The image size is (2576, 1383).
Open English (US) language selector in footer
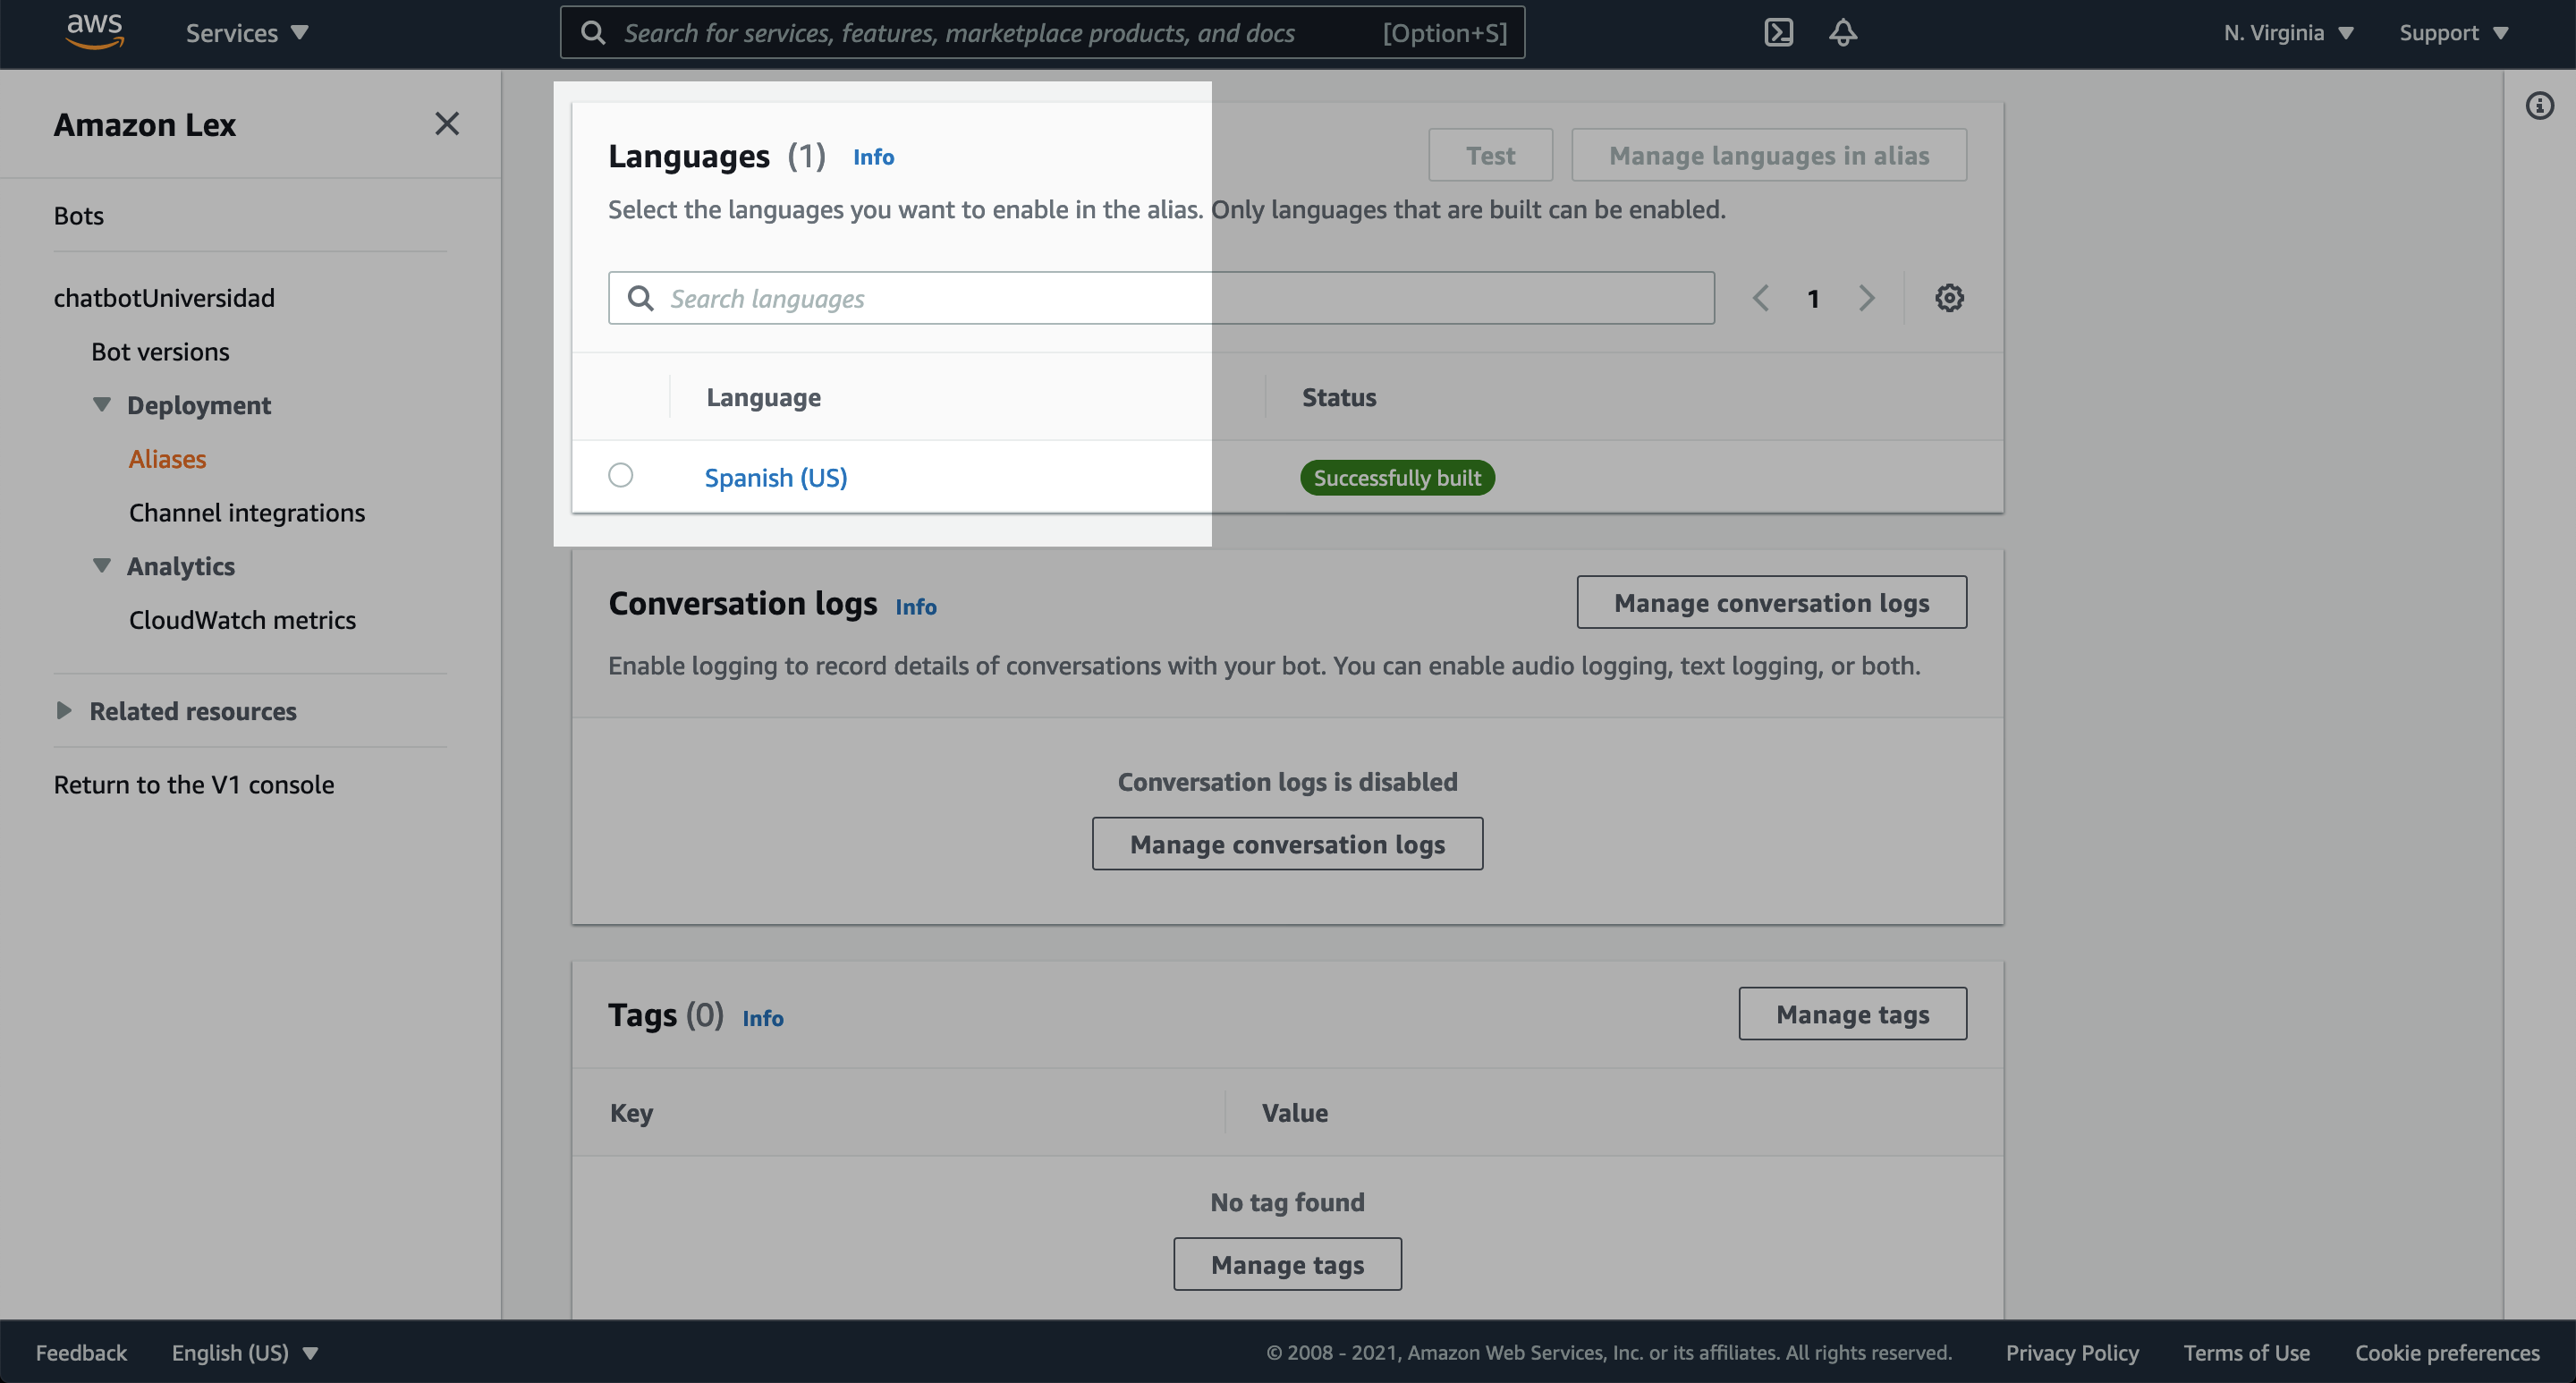[244, 1353]
